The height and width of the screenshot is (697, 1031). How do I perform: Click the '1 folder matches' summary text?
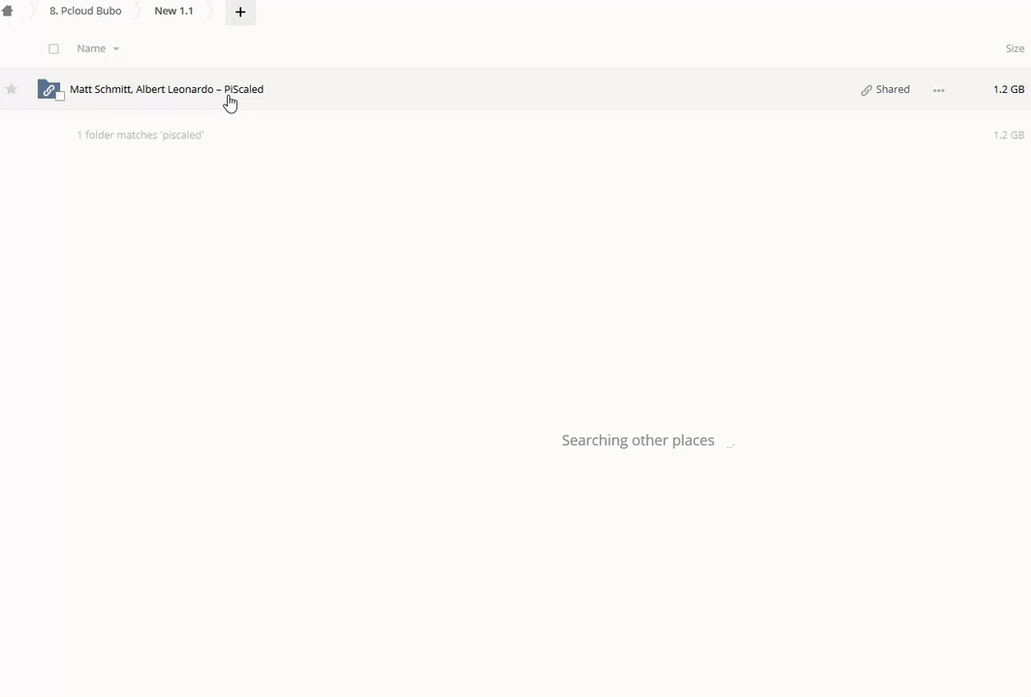point(141,136)
